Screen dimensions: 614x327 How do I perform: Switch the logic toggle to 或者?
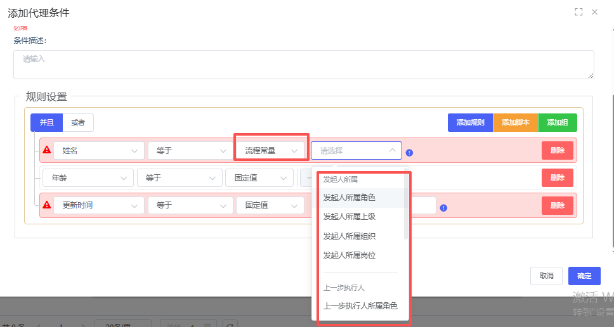(x=78, y=122)
